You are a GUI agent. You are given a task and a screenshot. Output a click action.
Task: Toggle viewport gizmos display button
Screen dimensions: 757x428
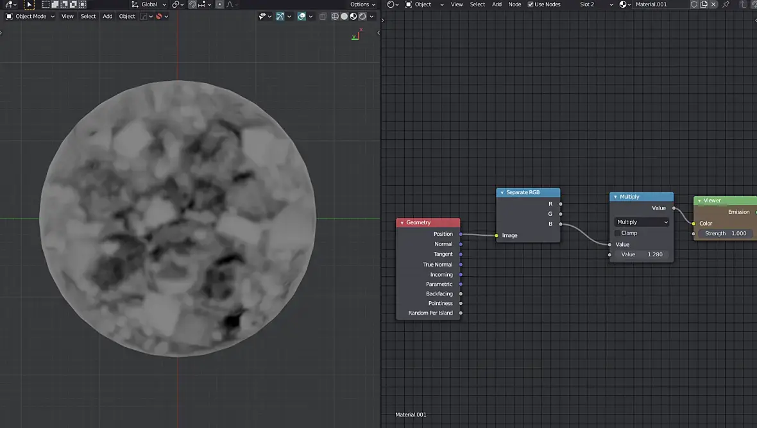point(280,16)
